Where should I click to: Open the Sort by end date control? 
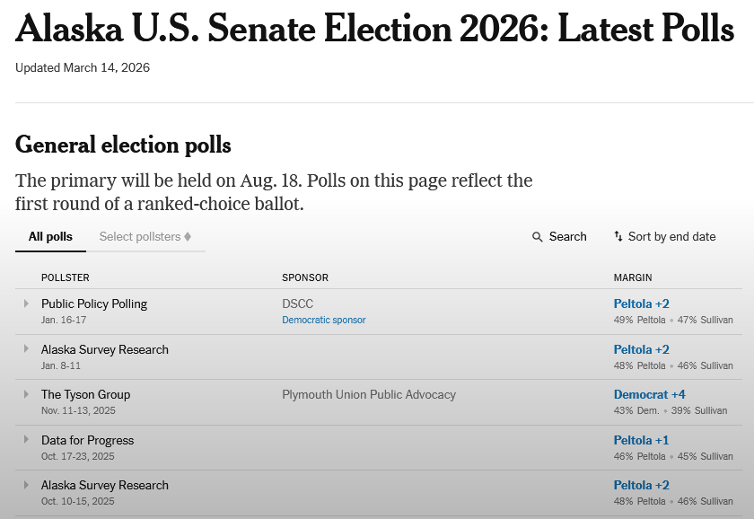click(671, 237)
